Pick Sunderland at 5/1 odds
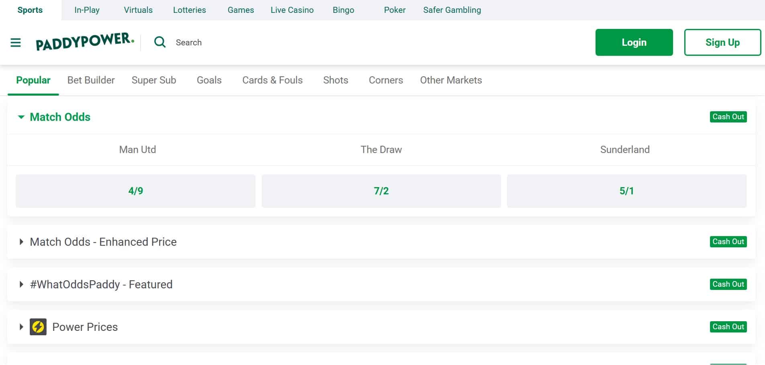The height and width of the screenshot is (365, 765). 626,191
